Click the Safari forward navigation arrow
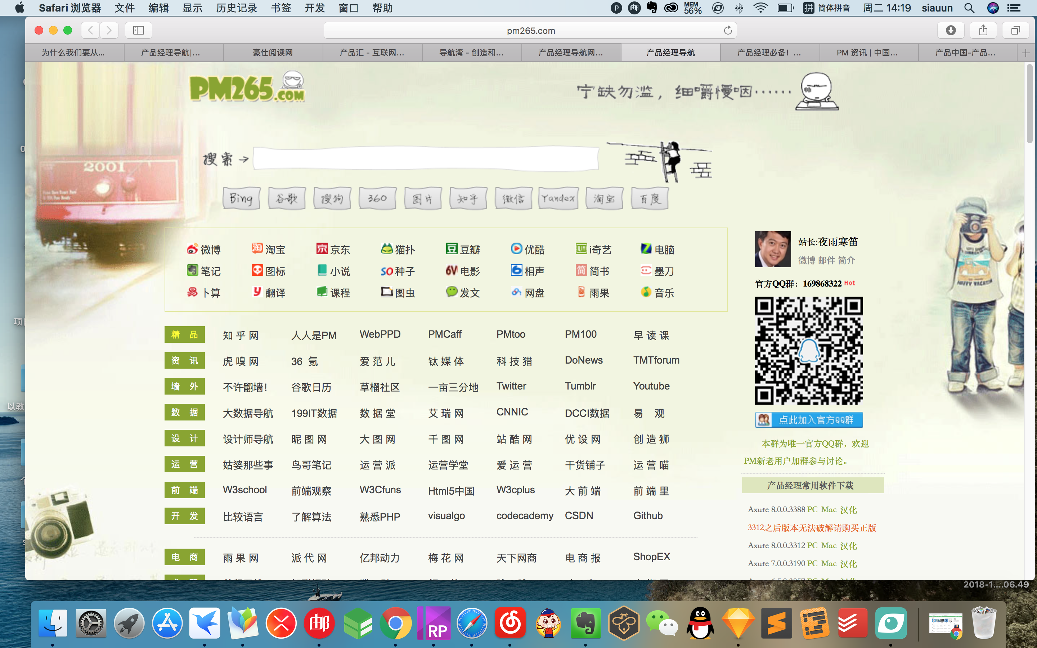The image size is (1037, 648). click(109, 30)
